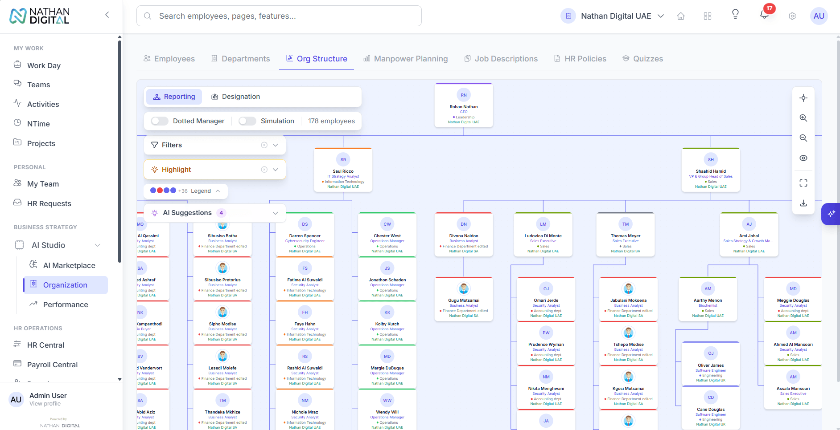Expand the Highlight dropdown
This screenshot has height=430, width=840.
pyautogui.click(x=276, y=170)
